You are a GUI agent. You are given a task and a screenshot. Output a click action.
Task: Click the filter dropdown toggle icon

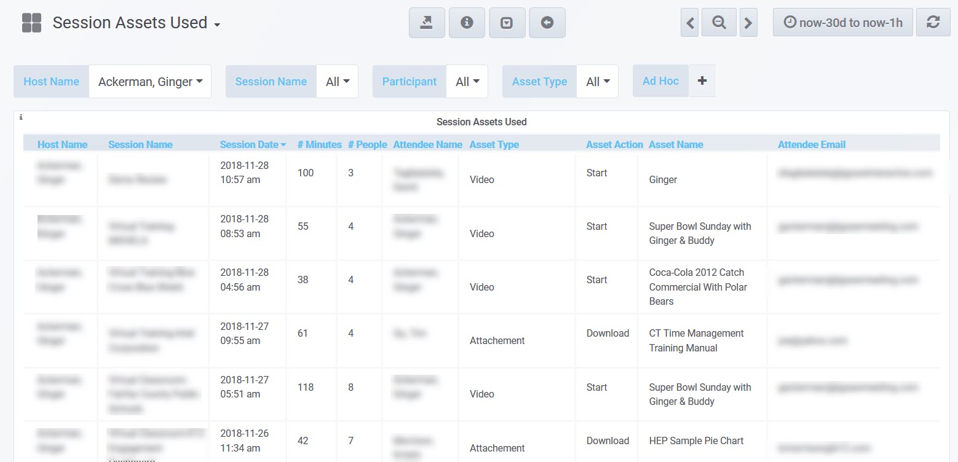(x=507, y=23)
